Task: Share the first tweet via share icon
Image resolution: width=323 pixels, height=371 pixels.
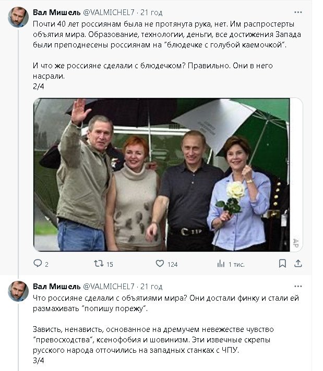Action: (297, 264)
